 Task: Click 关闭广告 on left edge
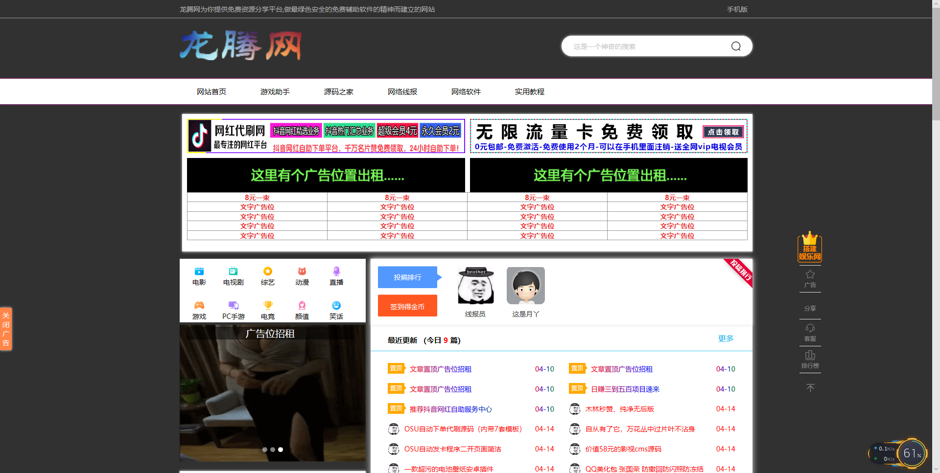6,329
